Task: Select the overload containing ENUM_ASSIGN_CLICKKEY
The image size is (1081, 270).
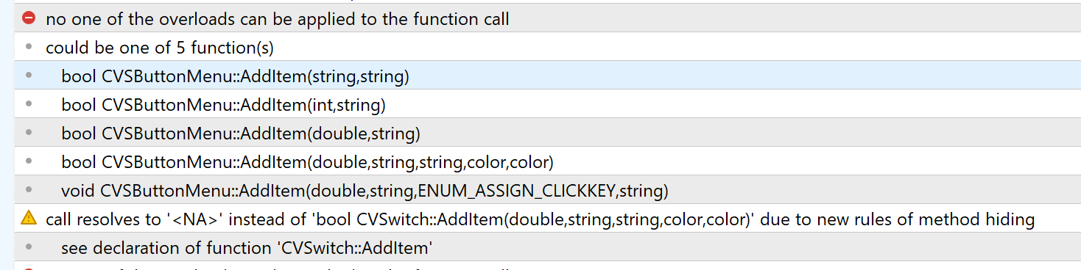Action: (548, 191)
